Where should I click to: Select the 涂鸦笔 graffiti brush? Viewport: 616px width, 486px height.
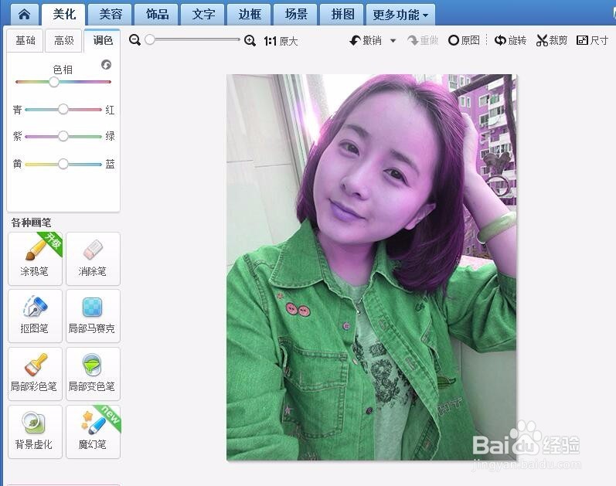pos(35,258)
